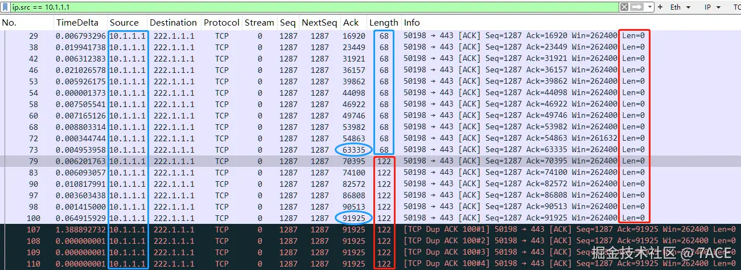Sort by the Stream column header
Viewport: 741px width, 270px height.
(259, 23)
